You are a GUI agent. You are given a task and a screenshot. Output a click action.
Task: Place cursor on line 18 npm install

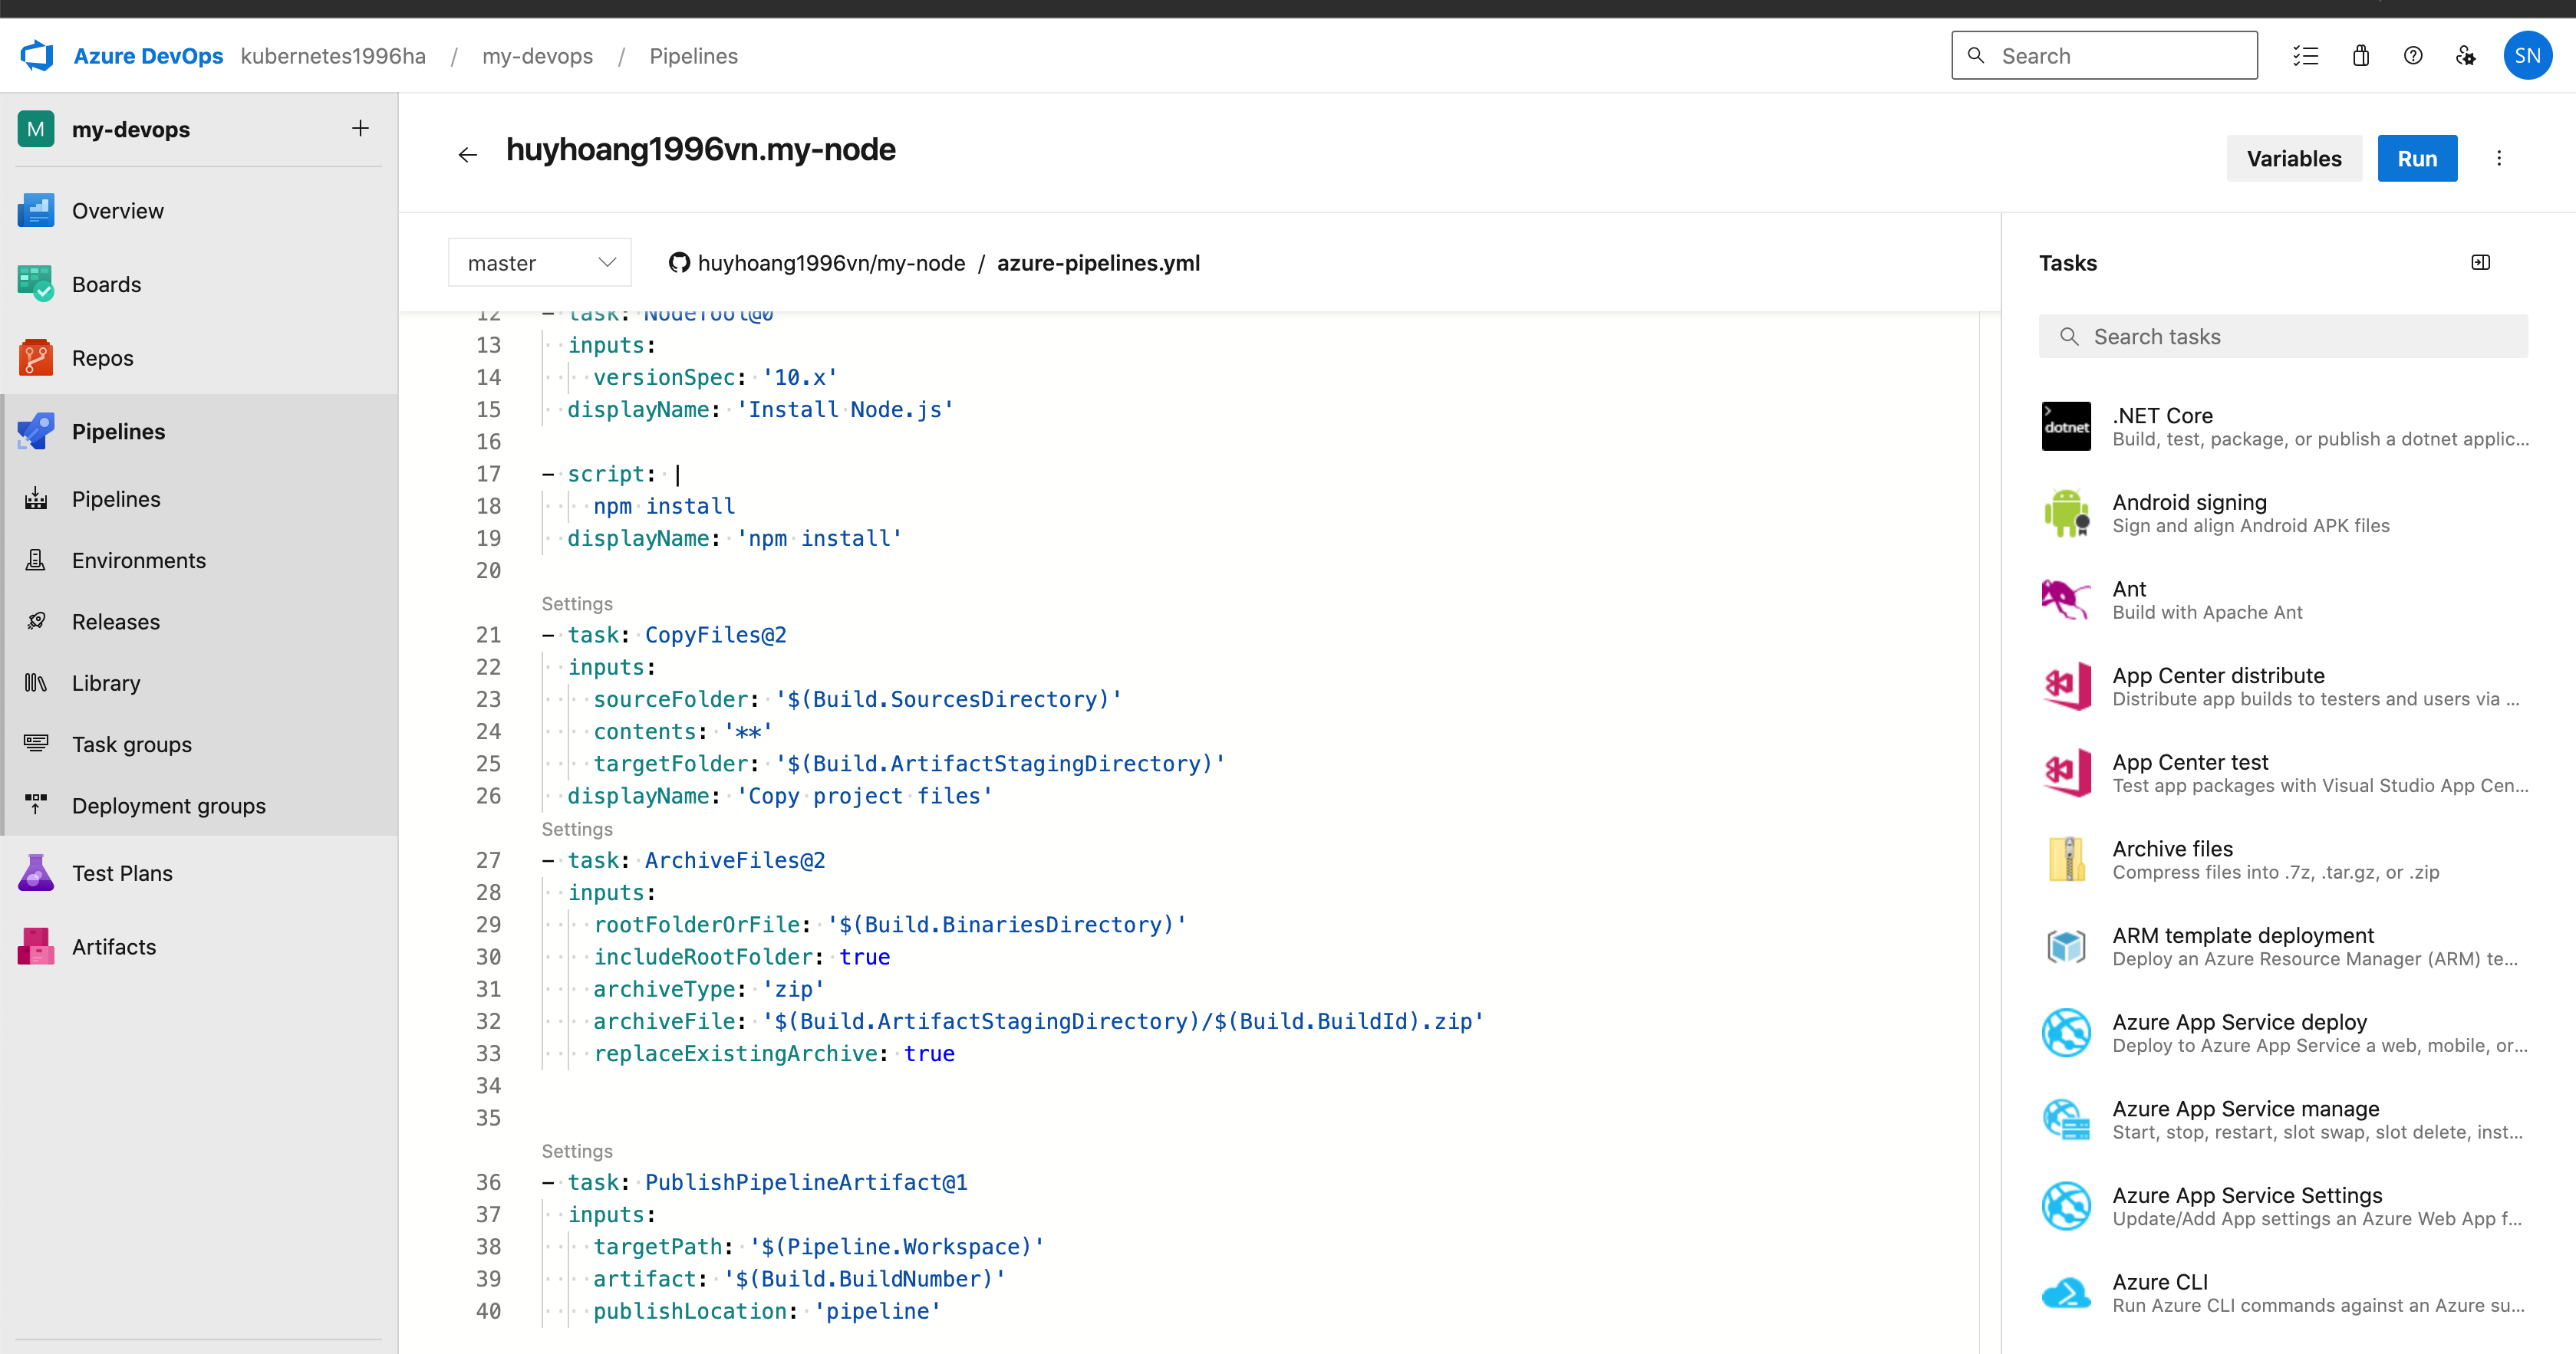tap(664, 505)
